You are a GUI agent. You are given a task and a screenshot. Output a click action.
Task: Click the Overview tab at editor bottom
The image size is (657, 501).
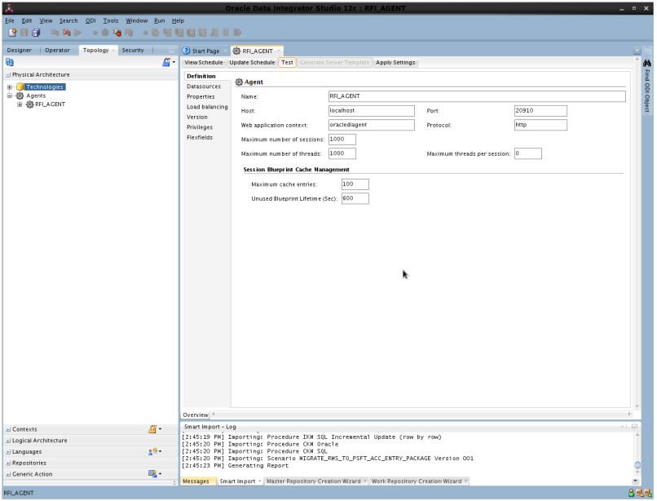196,415
